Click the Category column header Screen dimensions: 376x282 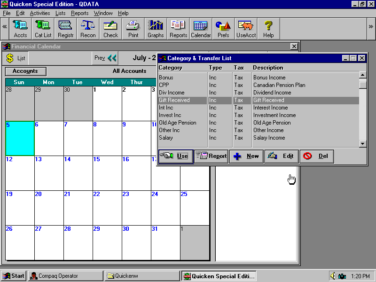[x=171, y=68]
